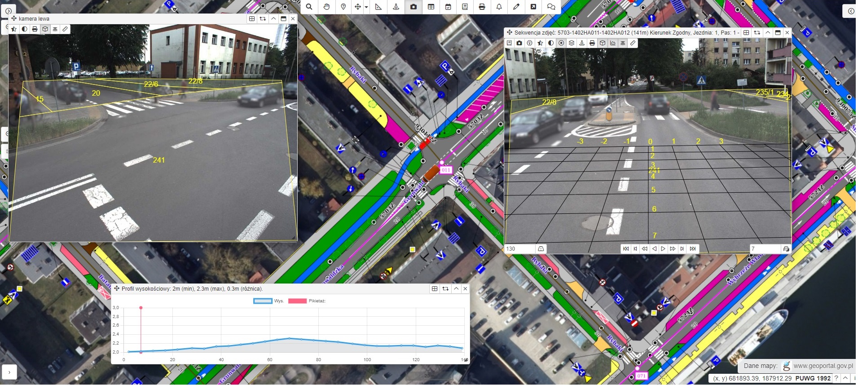Activate the pan hand tool
The image size is (858, 385).
click(x=326, y=7)
